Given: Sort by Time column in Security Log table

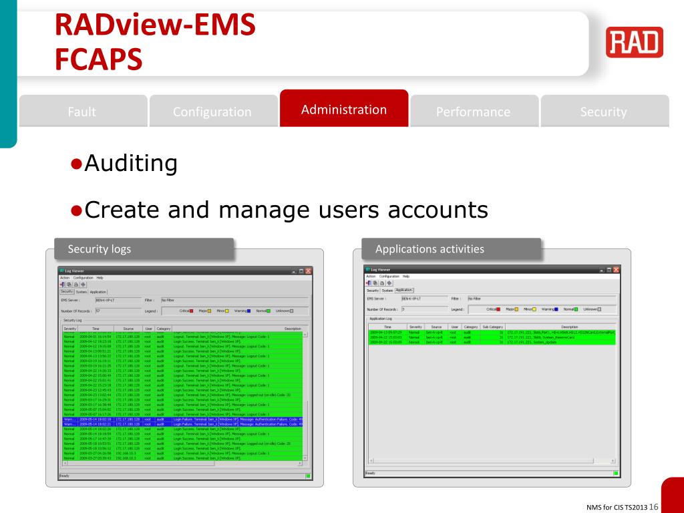Looking at the screenshot, I should click(96, 329).
